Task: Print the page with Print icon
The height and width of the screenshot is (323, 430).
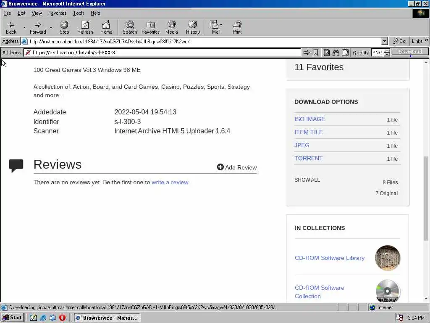Action: pos(237,27)
